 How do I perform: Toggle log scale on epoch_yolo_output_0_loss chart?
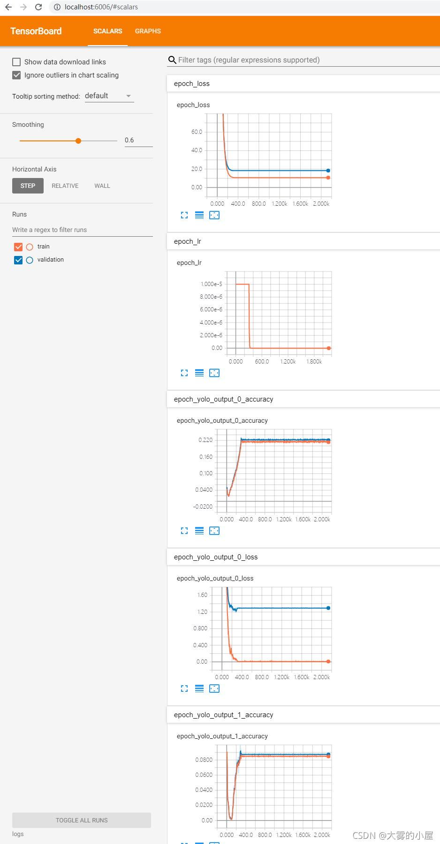(199, 689)
